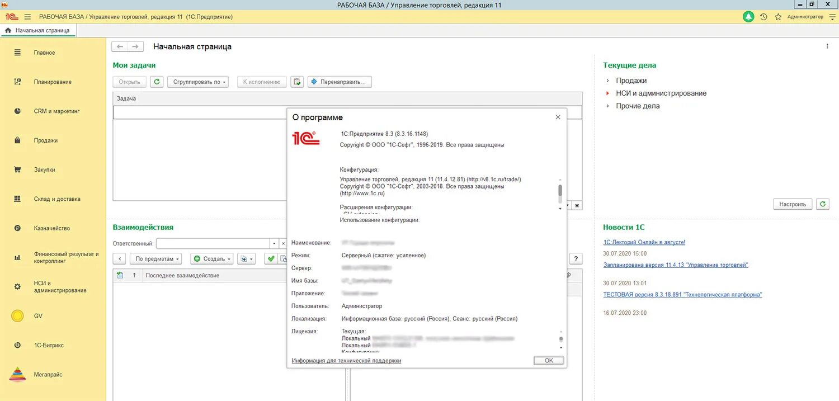Open the hamburger main menu in header

pos(27,17)
